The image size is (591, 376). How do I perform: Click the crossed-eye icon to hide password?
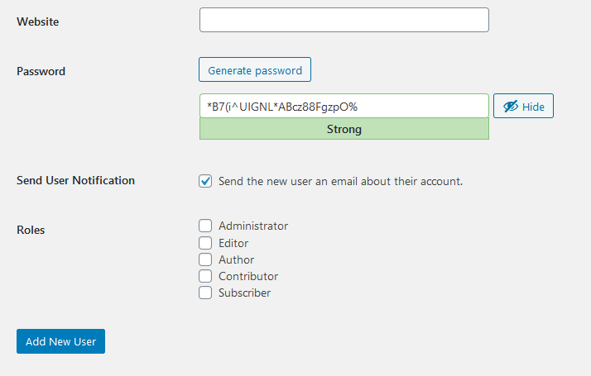coord(510,107)
